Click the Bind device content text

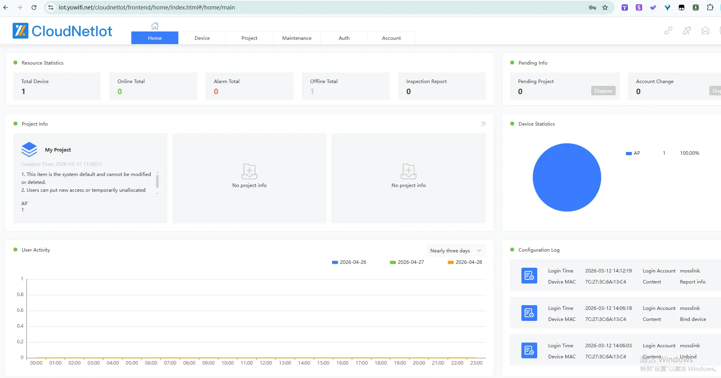click(693, 319)
